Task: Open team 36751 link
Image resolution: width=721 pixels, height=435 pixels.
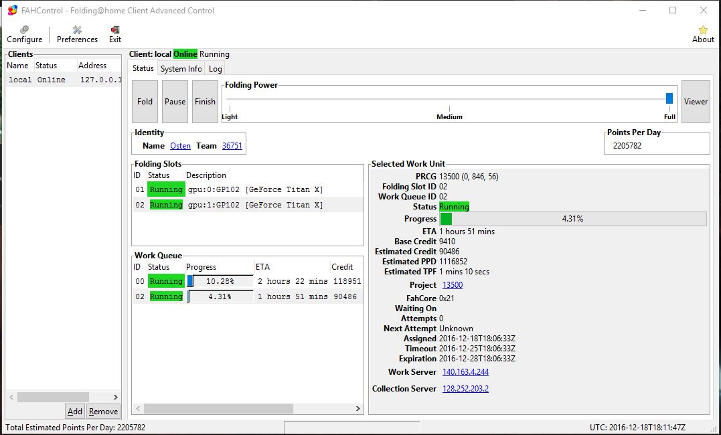Action: [232, 146]
